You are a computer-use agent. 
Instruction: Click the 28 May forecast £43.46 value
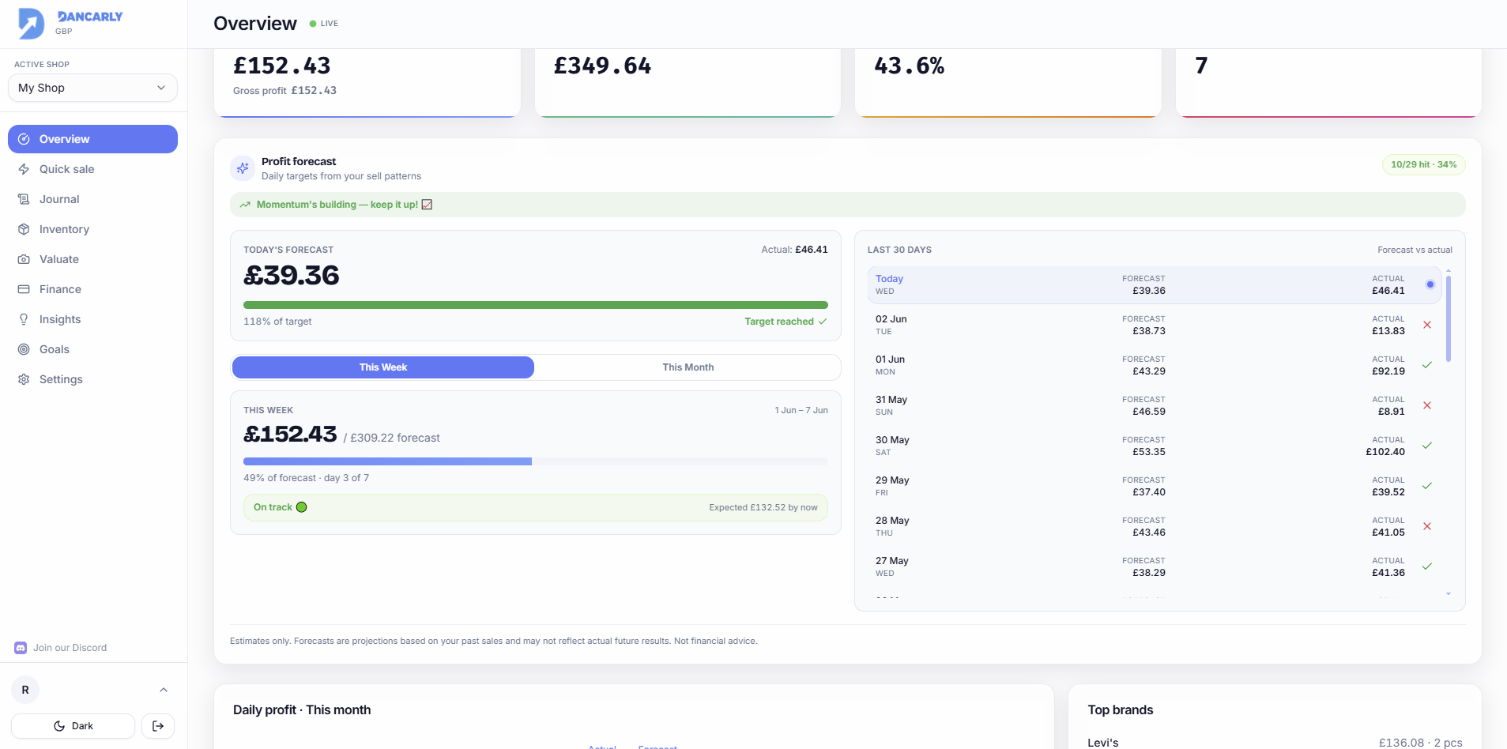click(1149, 533)
